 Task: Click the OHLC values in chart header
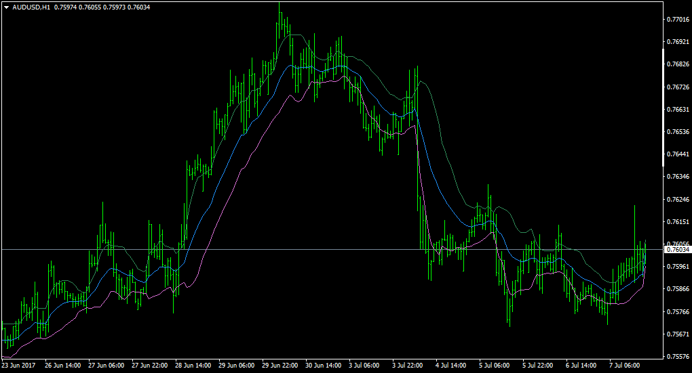click(x=102, y=7)
